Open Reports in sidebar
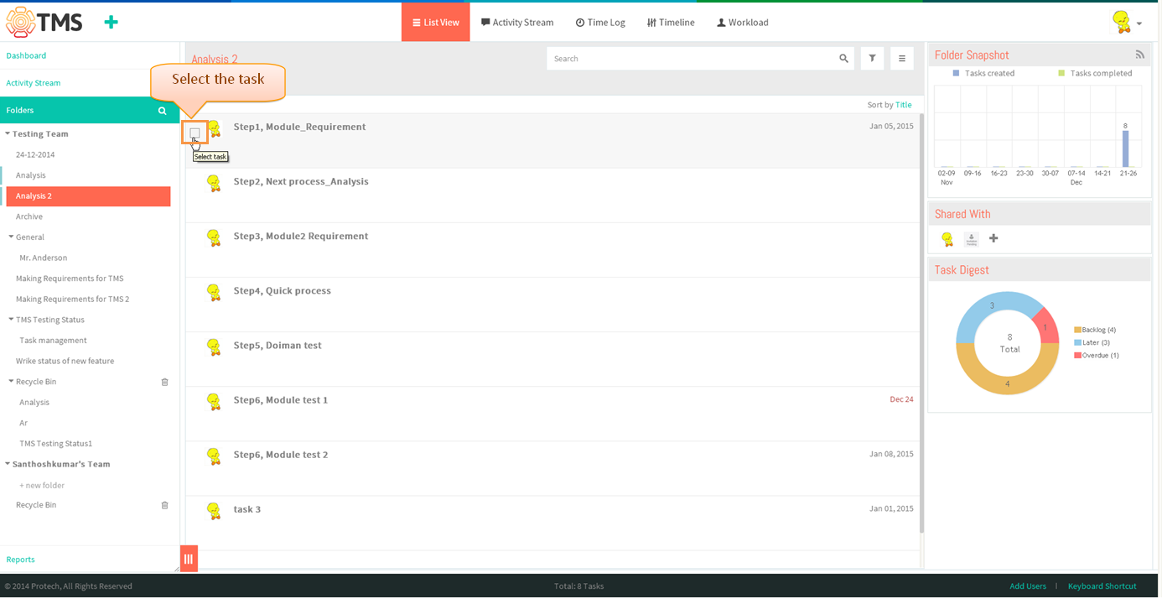The height and width of the screenshot is (599, 1162). (20, 560)
